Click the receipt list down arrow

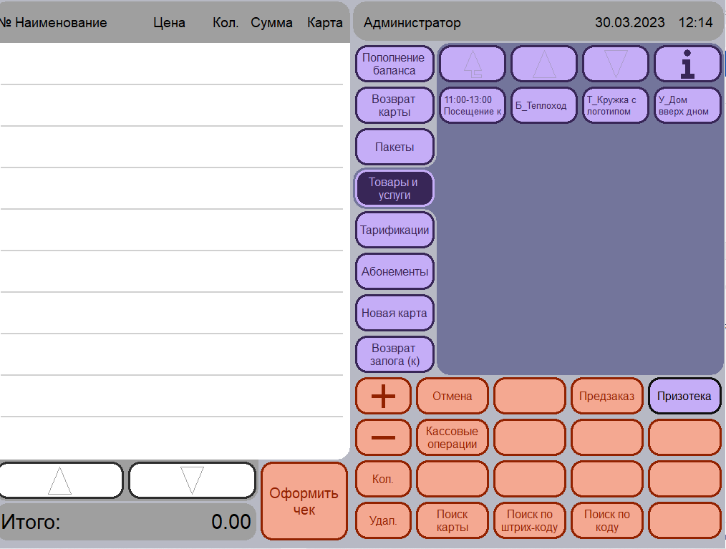pos(192,480)
